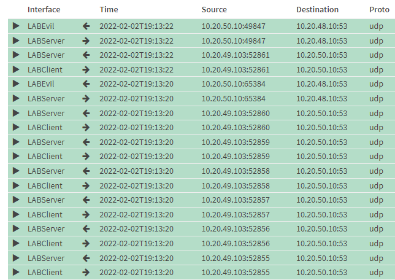395x280 pixels.
Task: Click source 10.20.50.10:65384 in LABEvil row
Action: [234, 84]
